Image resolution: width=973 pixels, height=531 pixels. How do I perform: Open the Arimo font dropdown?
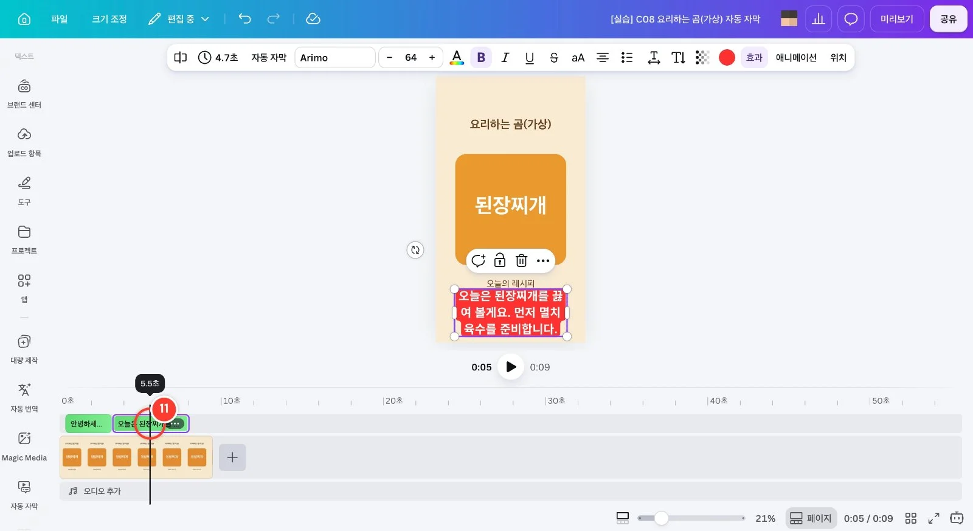[335, 57]
